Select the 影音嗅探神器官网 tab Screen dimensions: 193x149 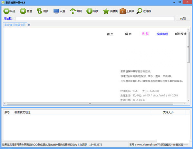pos(15,25)
